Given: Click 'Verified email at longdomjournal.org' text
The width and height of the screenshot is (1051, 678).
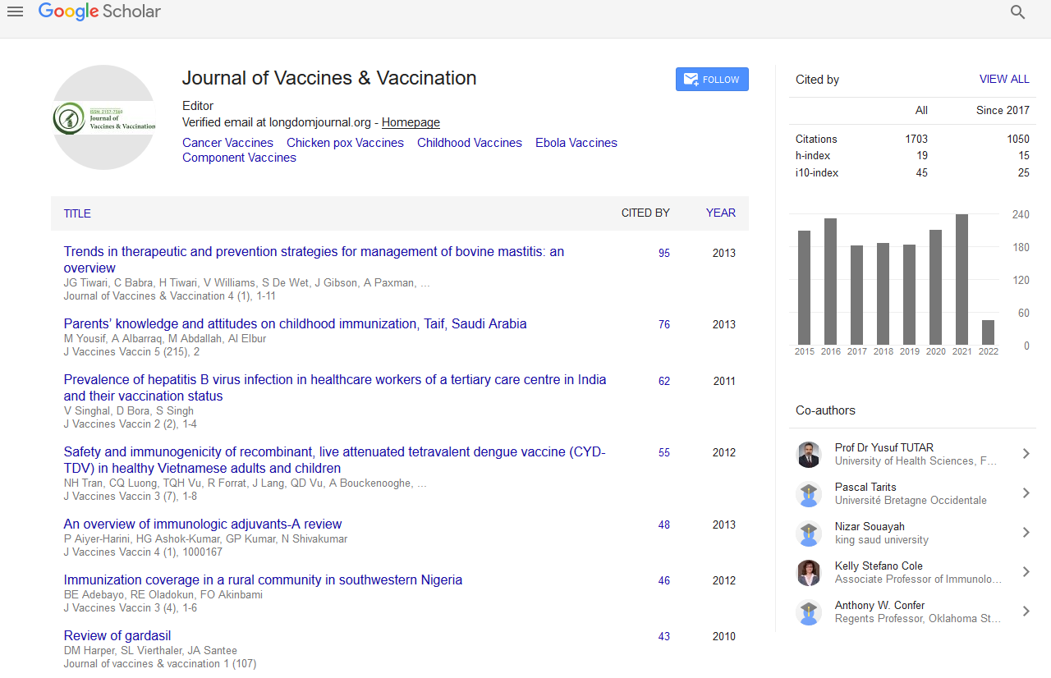Looking at the screenshot, I should (277, 122).
